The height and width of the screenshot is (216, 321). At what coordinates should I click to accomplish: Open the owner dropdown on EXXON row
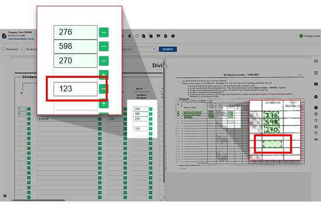22,119
